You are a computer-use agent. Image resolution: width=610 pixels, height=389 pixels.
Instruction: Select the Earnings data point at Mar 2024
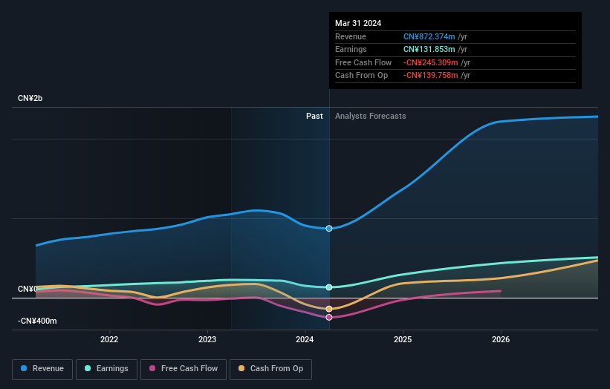point(329,287)
